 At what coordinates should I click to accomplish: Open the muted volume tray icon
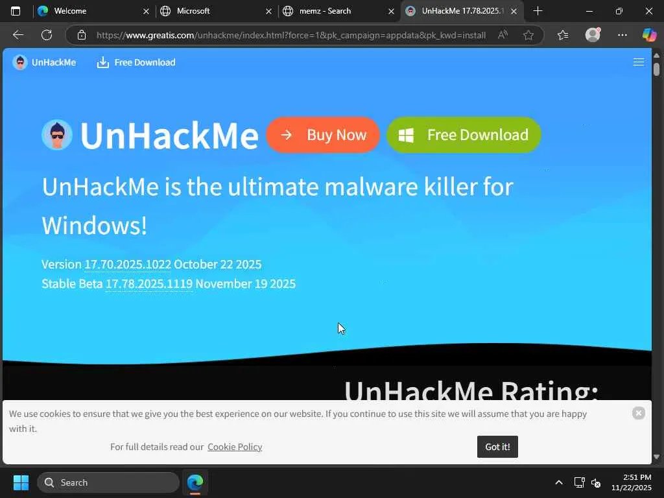pyautogui.click(x=596, y=482)
